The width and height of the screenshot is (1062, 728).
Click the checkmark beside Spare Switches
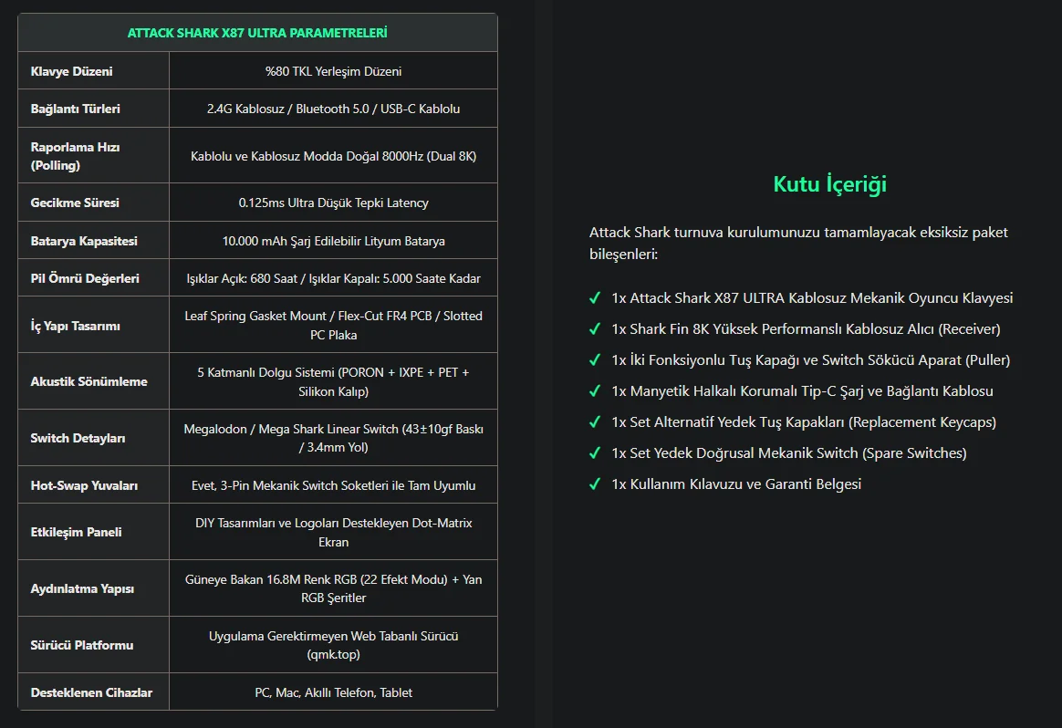pyautogui.click(x=595, y=453)
